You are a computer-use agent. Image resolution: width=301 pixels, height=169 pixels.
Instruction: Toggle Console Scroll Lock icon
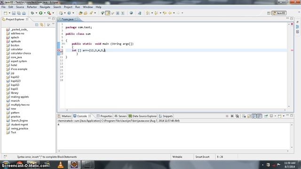click(x=249, y=116)
